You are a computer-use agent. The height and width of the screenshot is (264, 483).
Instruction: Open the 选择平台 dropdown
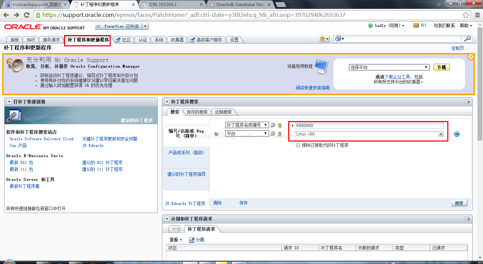(x=389, y=67)
